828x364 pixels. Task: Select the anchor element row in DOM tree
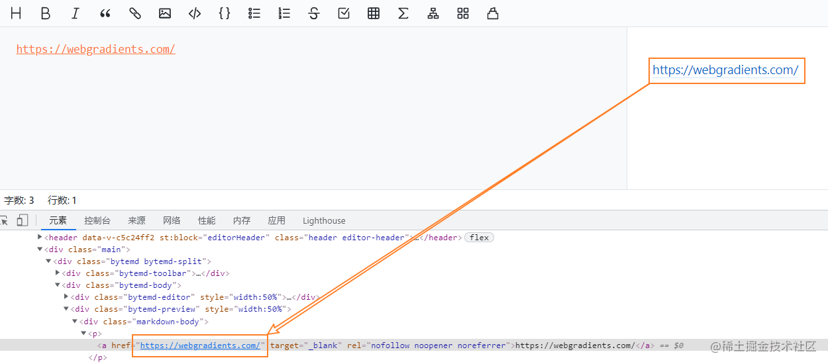click(x=414, y=345)
